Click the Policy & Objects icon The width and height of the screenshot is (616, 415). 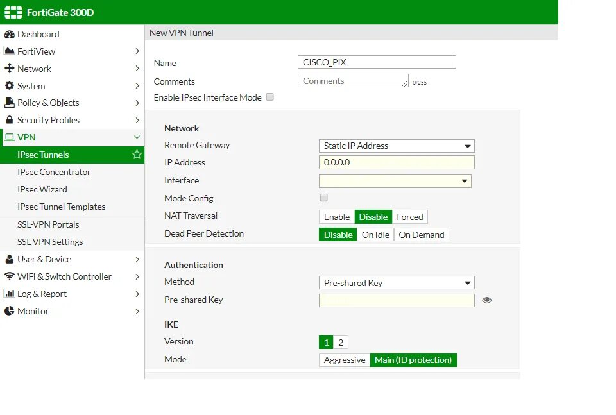coord(10,103)
